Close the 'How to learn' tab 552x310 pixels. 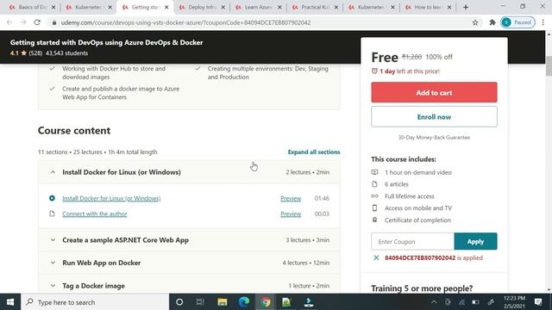coord(449,7)
